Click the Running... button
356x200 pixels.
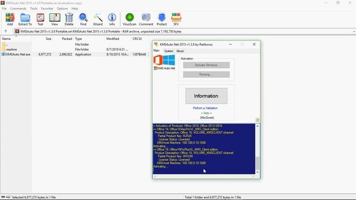(x=206, y=74)
